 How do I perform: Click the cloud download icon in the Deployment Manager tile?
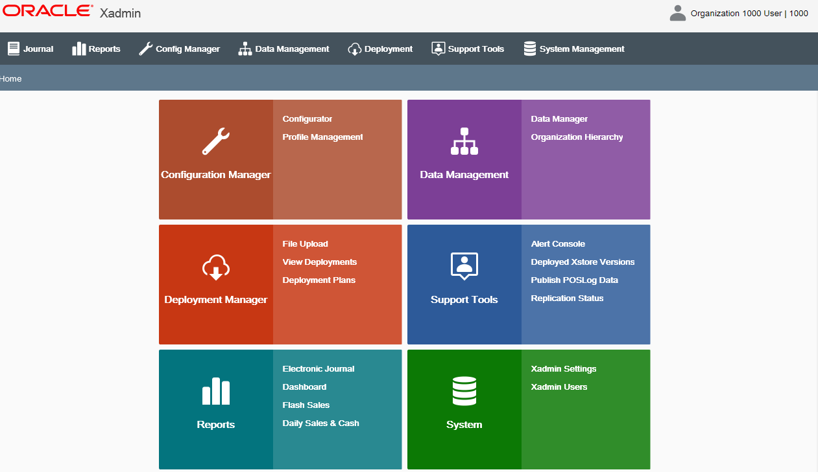pyautogui.click(x=216, y=267)
